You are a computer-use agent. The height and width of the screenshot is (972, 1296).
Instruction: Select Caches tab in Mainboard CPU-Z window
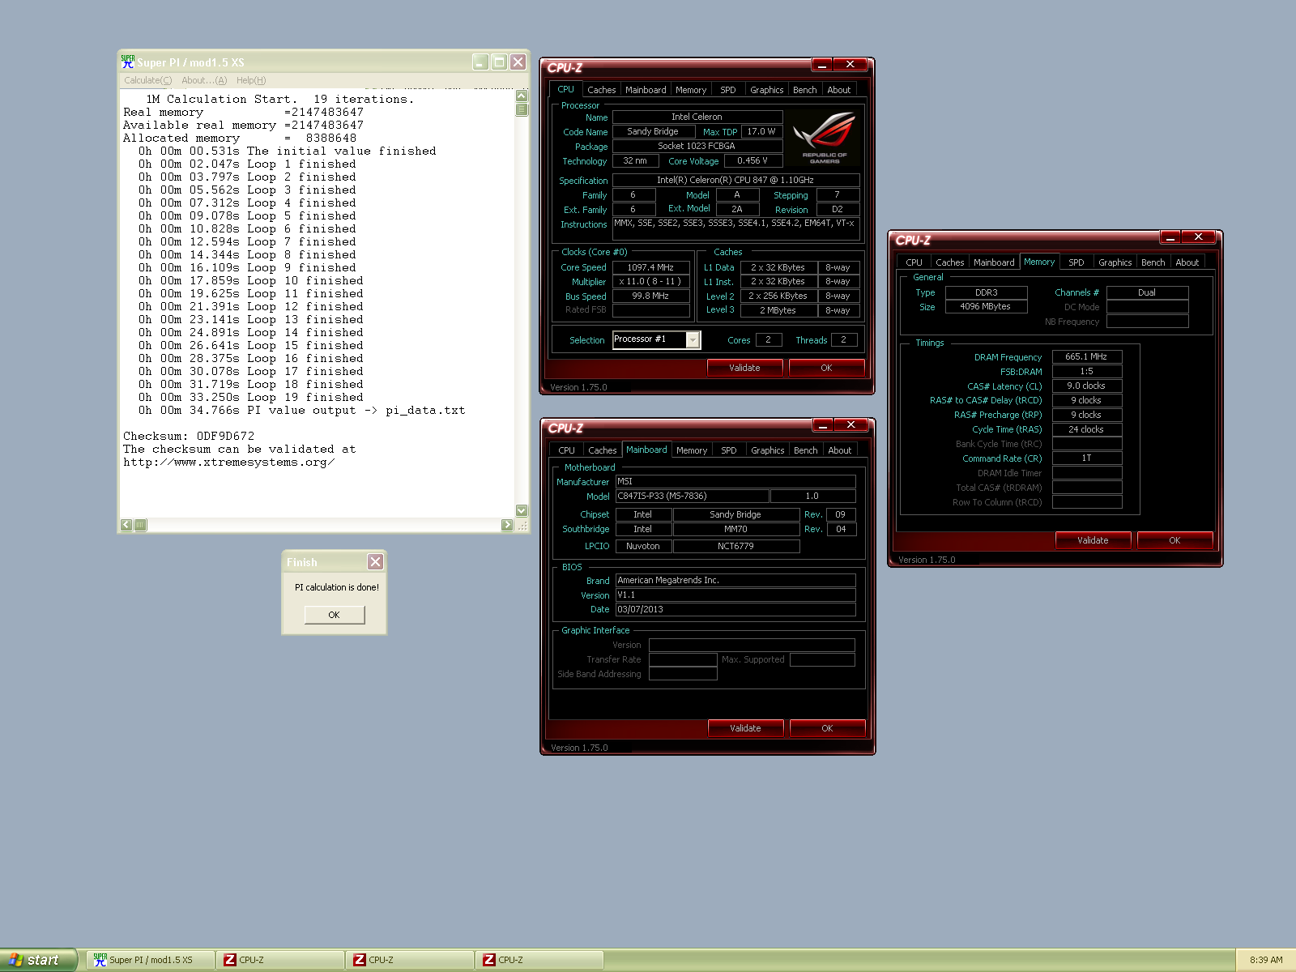pos(603,450)
